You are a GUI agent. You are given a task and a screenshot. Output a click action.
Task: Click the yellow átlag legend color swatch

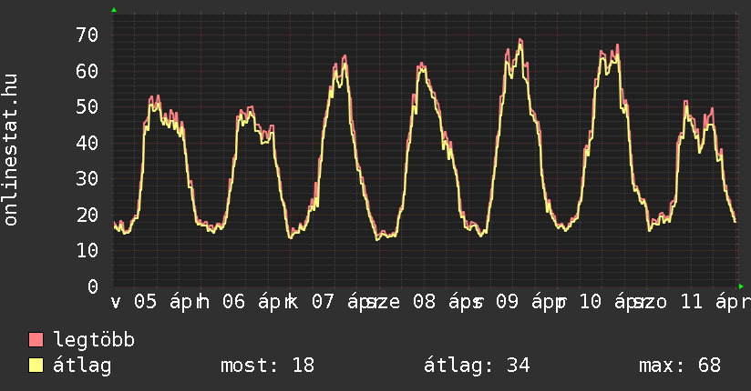click(x=36, y=366)
